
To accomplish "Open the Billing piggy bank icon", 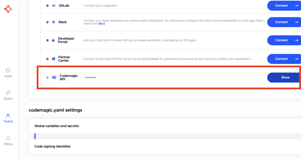I will point(8,138).
